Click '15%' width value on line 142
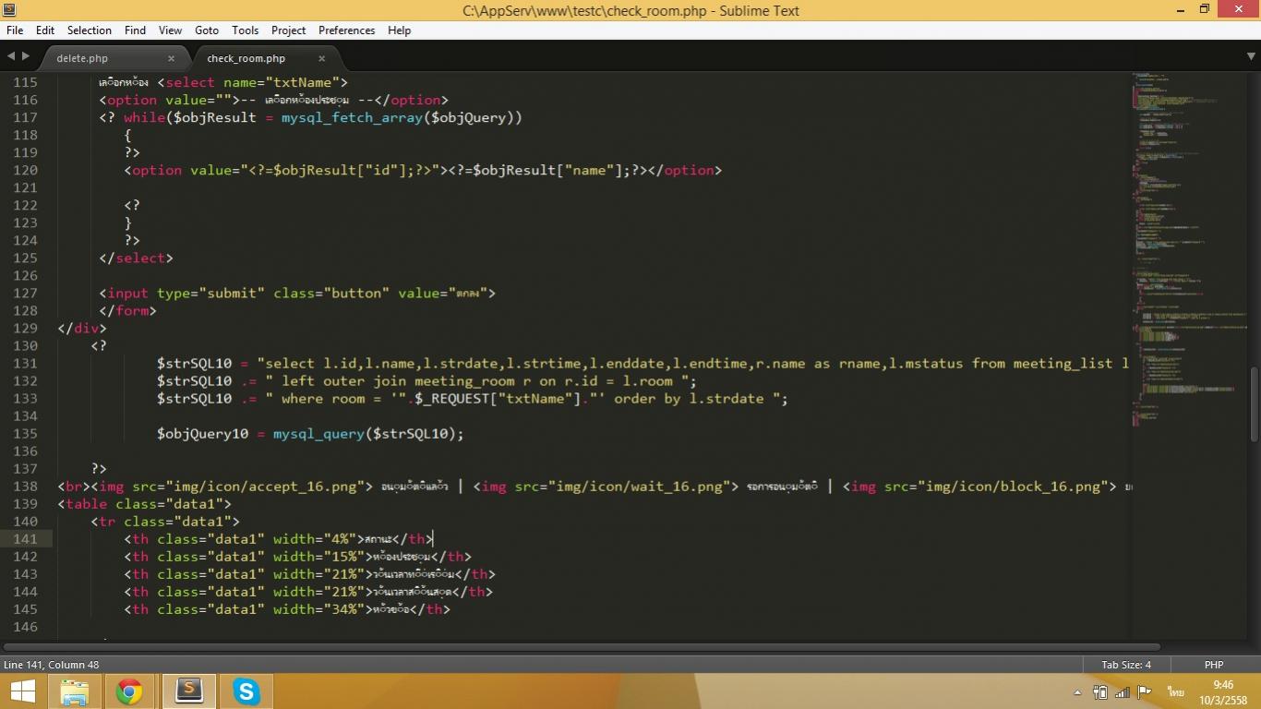Viewport: 1261px width, 709px height. click(344, 556)
